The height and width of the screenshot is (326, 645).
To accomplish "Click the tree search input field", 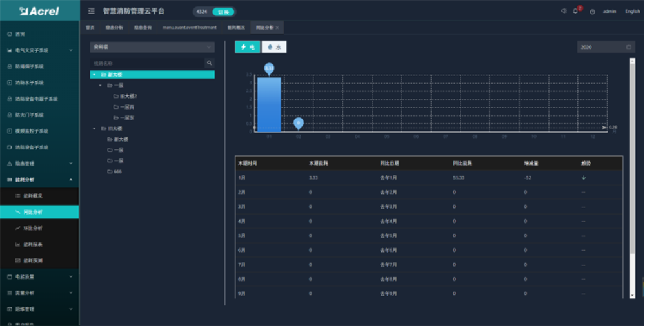I will tap(147, 63).
